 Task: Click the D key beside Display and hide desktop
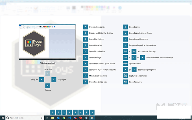coord(85,33)
